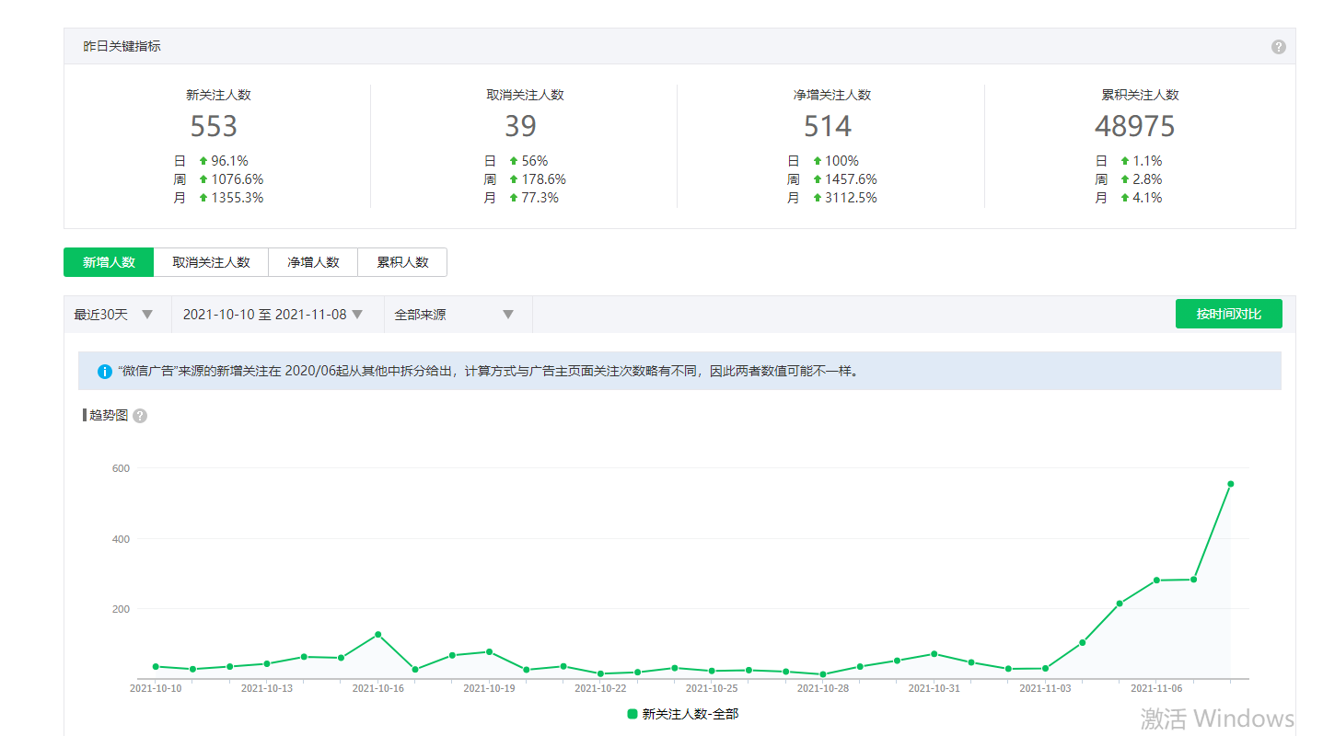This screenshot has width=1323, height=736.
Task: Click the 按时间对比 compare button
Action: [1228, 314]
